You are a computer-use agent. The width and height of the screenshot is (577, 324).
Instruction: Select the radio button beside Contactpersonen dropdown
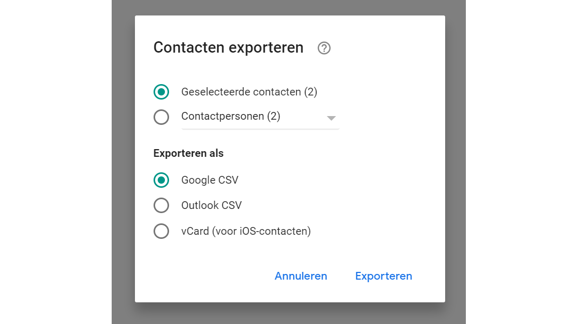coord(161,117)
